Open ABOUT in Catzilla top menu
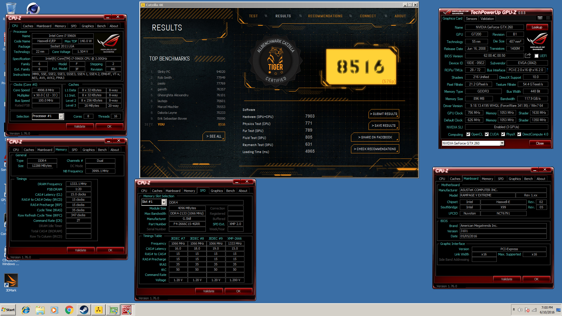The height and width of the screenshot is (316, 562). pyautogui.click(x=400, y=16)
